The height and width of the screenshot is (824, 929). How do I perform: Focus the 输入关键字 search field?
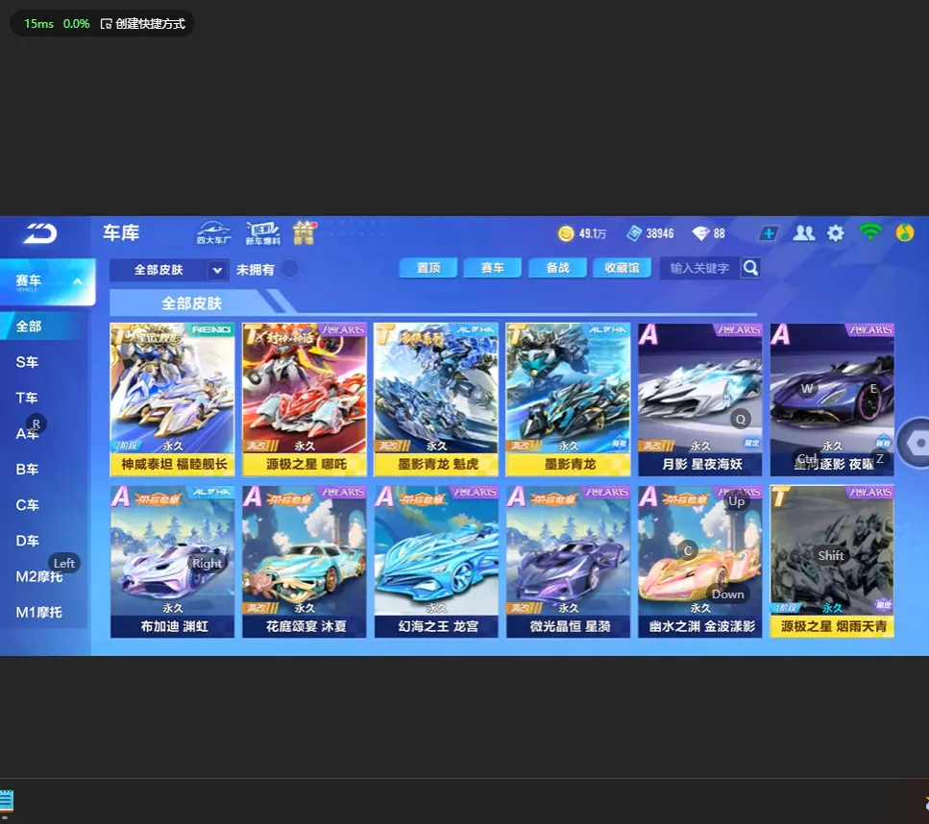[x=699, y=268]
